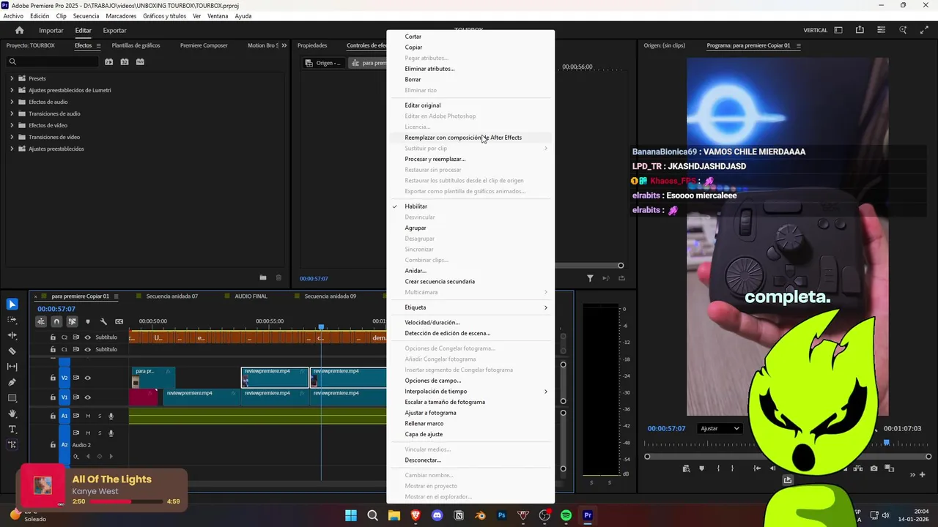Select the Track Select Forward tool

(12, 320)
